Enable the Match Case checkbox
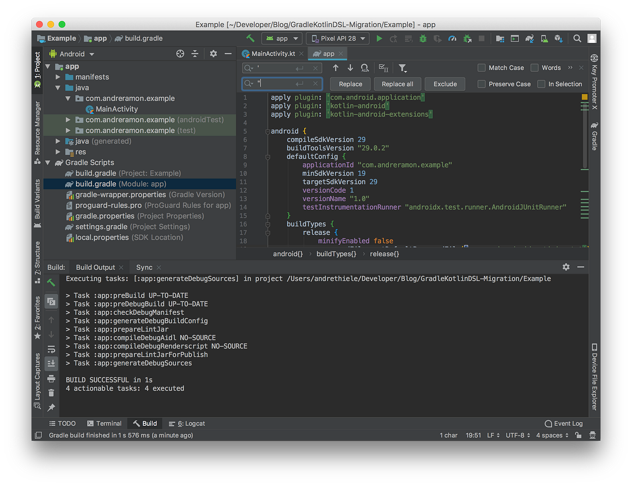 click(x=482, y=68)
